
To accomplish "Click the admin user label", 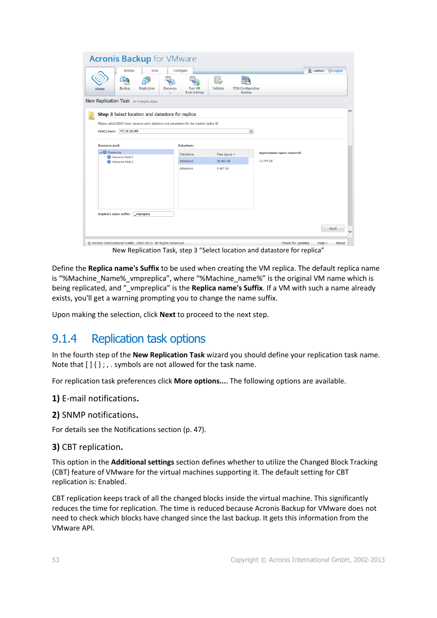I will tap(319, 71).
